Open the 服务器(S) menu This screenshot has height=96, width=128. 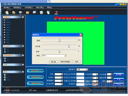click(7, 7)
